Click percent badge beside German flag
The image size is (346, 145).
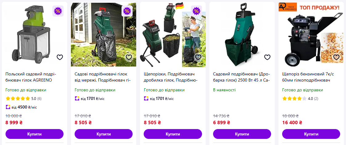[196, 11]
